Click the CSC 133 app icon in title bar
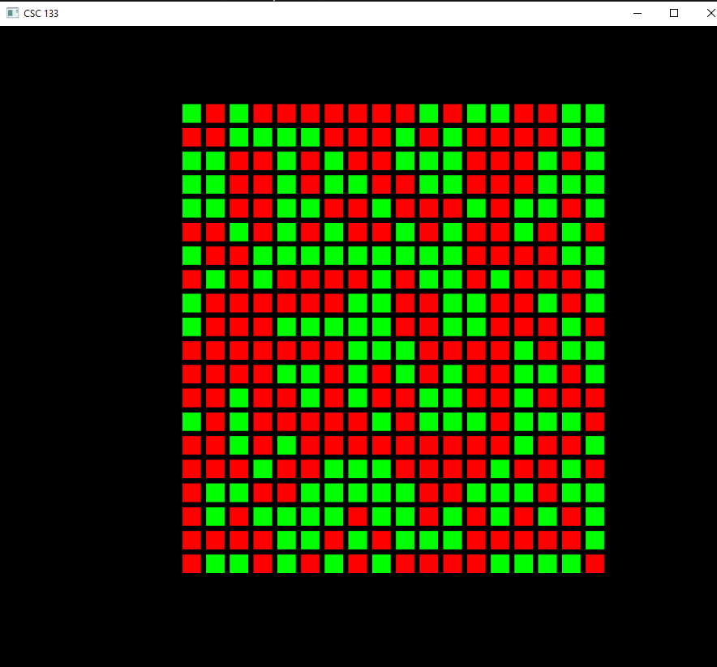Image resolution: width=717 pixels, height=667 pixels. (x=12, y=13)
